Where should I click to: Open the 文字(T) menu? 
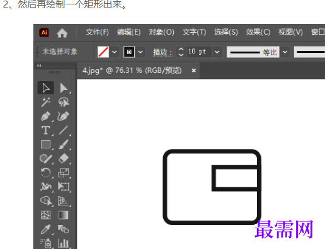click(x=194, y=33)
